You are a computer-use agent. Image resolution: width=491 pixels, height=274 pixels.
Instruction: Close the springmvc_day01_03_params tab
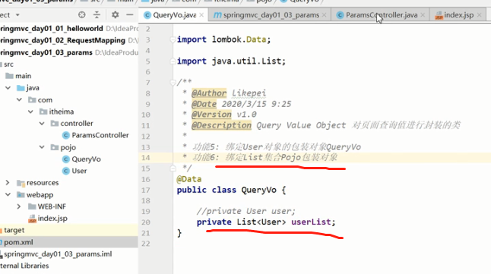tap(324, 15)
